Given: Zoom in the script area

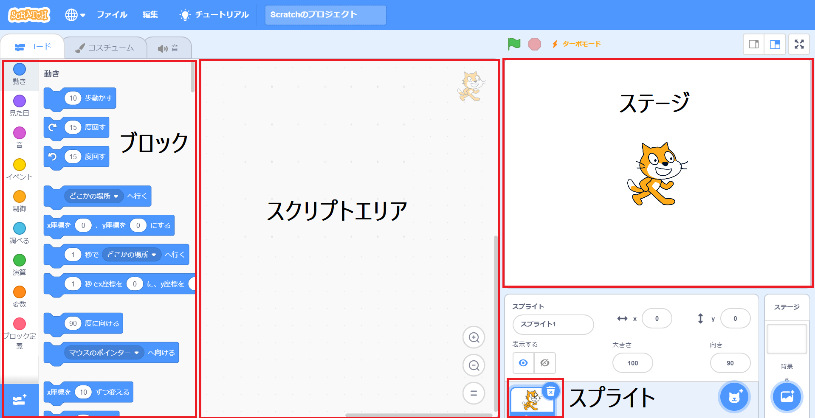Looking at the screenshot, I should coord(474,337).
